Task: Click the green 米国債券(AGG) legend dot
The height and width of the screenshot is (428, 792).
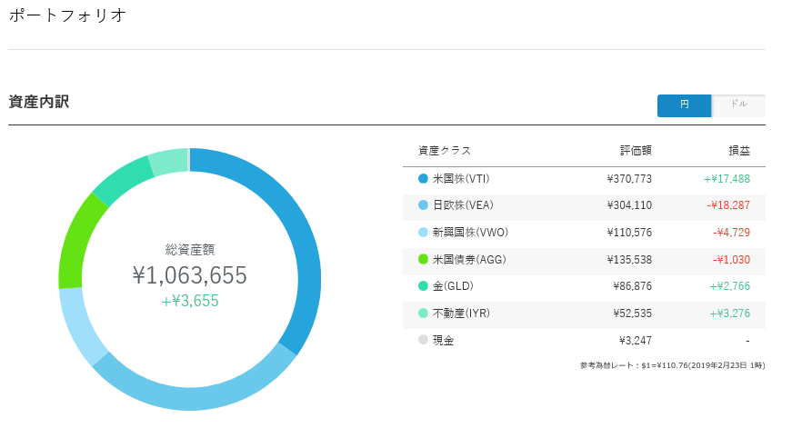Action: tap(423, 260)
